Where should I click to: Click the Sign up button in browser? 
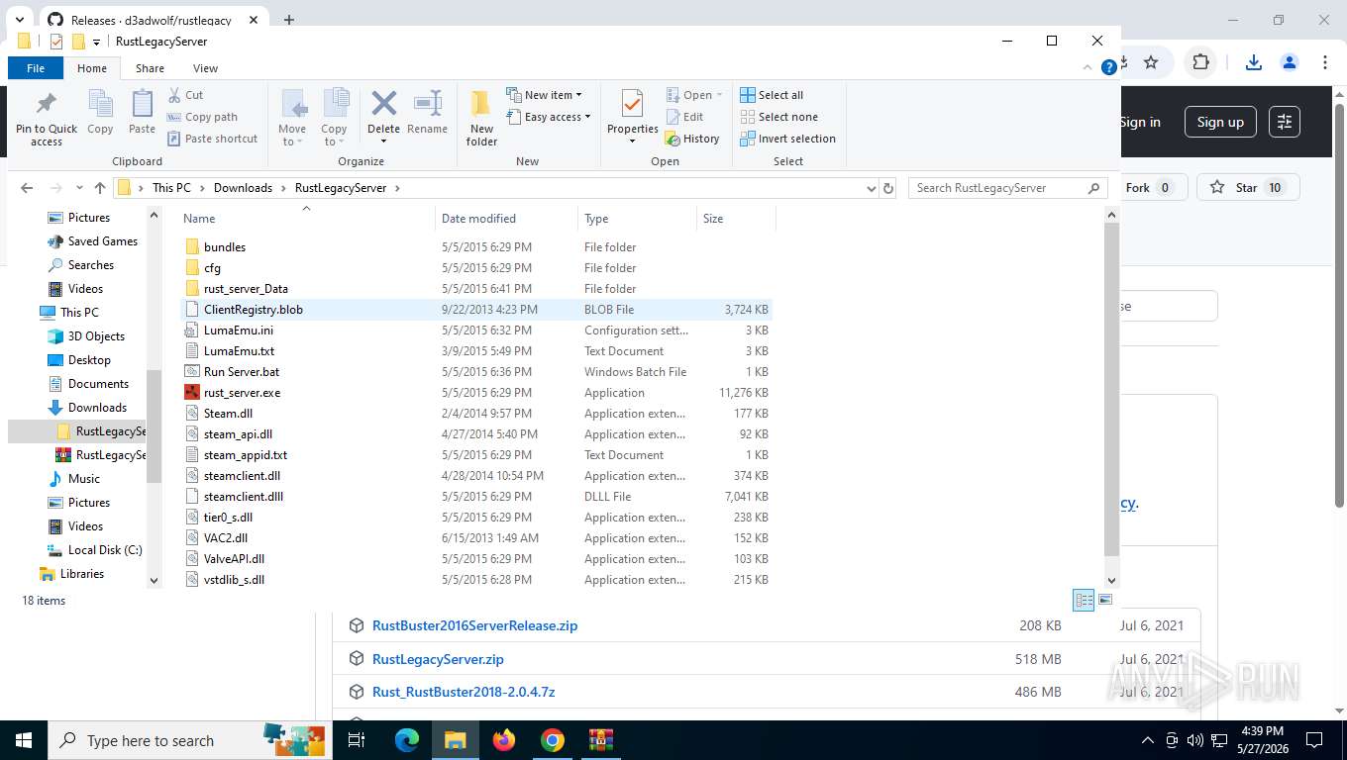(1220, 122)
